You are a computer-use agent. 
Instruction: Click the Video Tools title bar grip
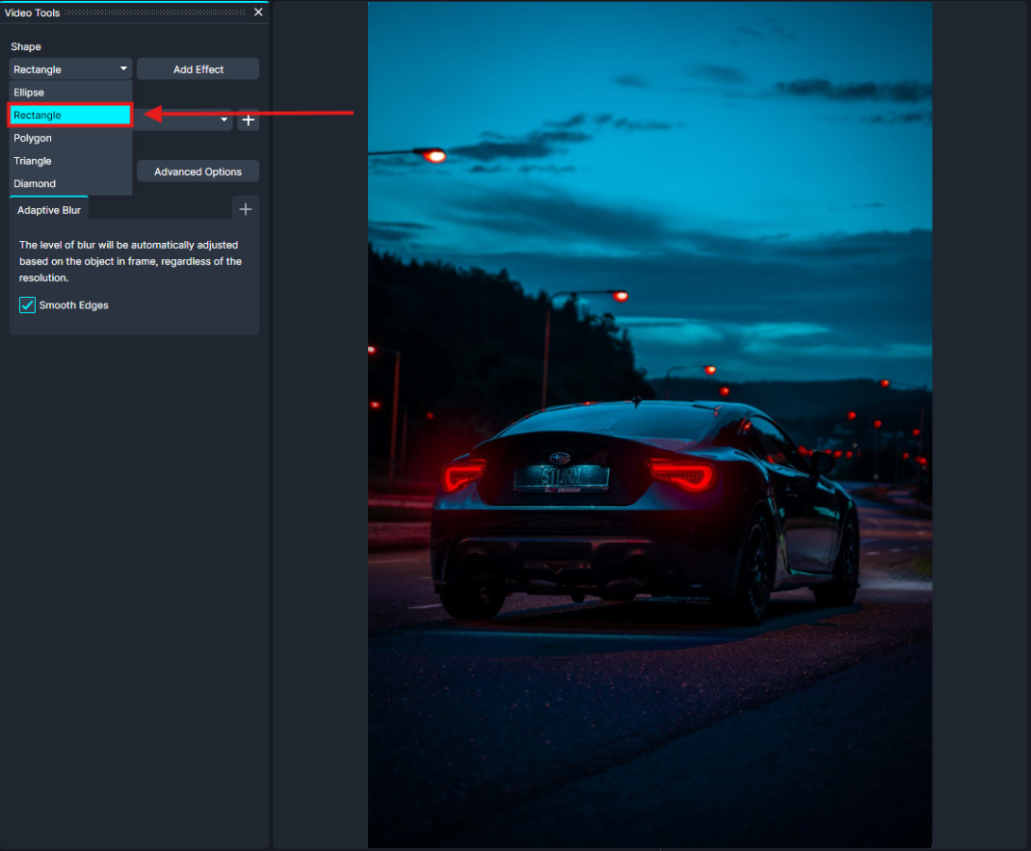point(156,12)
